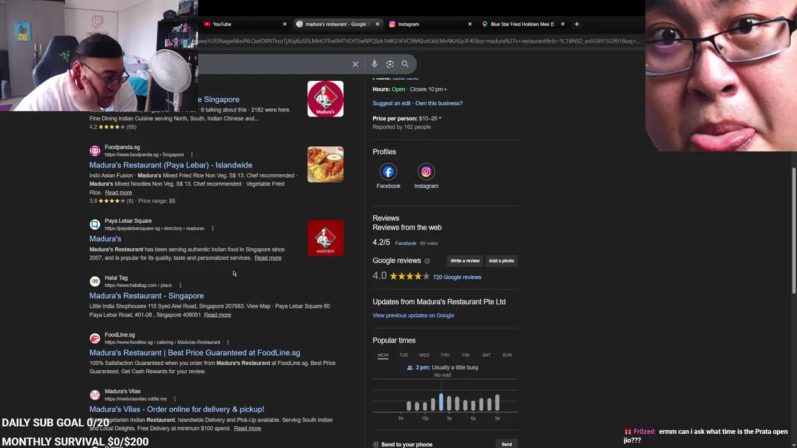Open the Foodpanda food photo thumbnail

[x=325, y=164]
